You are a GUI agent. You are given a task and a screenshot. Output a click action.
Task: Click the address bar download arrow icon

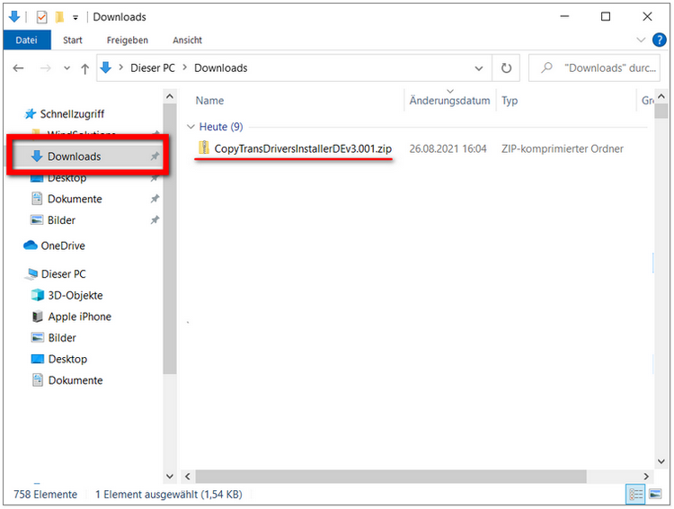(106, 67)
